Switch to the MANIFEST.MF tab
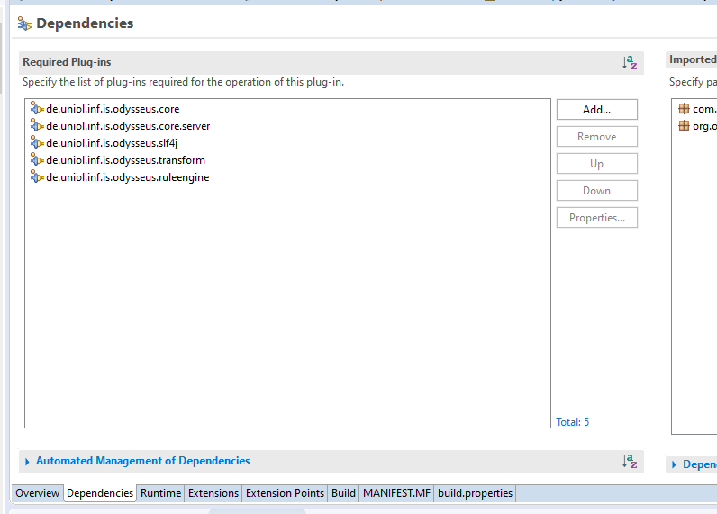The height and width of the screenshot is (514, 717). pyautogui.click(x=396, y=493)
